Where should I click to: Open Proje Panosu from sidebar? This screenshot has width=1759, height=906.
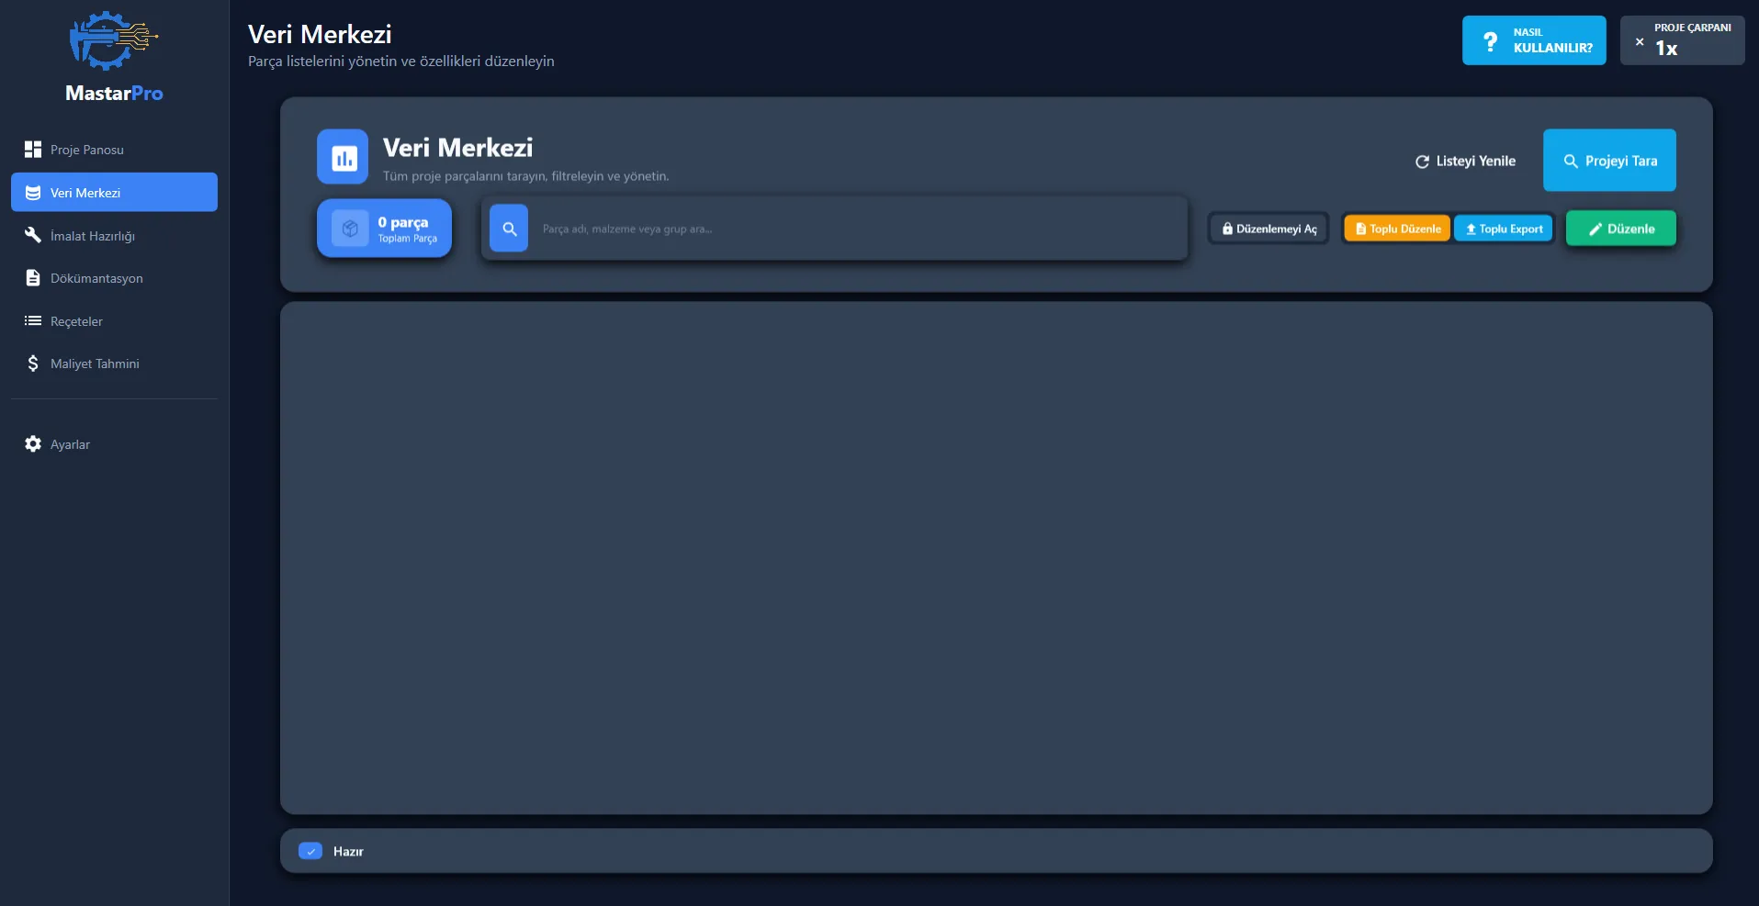[x=86, y=150]
